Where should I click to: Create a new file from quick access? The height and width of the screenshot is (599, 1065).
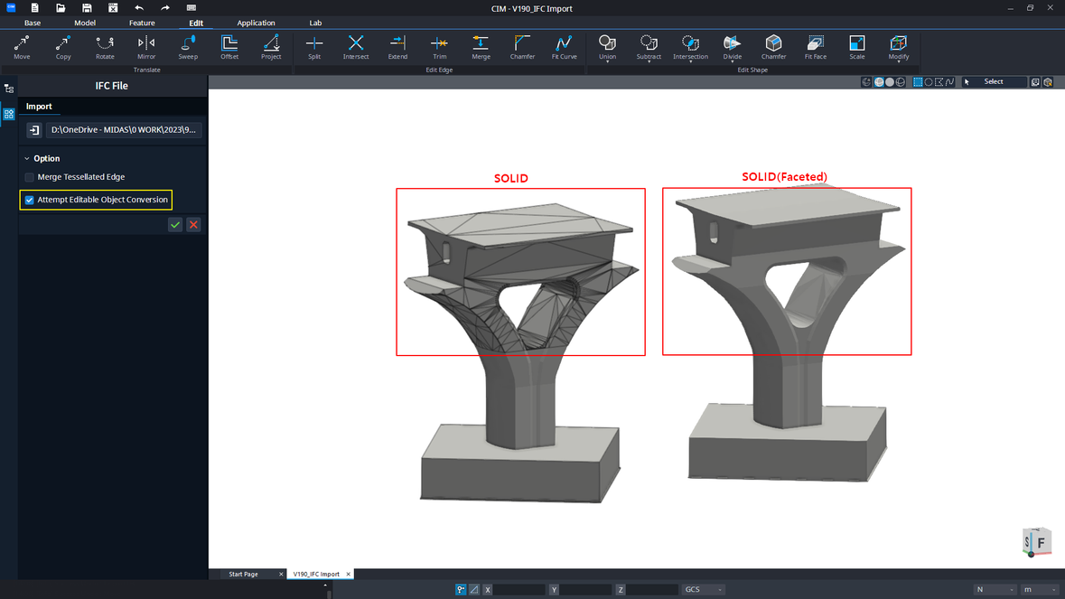(34, 8)
